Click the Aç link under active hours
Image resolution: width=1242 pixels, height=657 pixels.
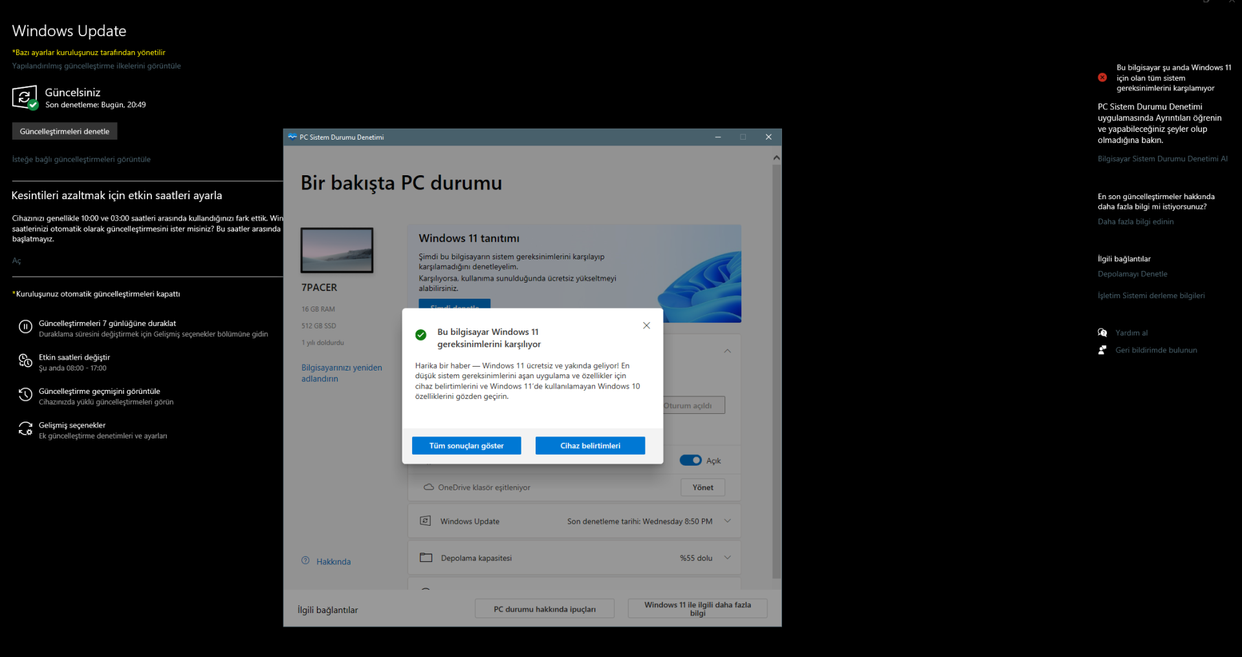[x=17, y=261]
